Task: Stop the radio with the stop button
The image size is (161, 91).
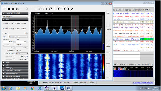Action: click(x=9, y=9)
